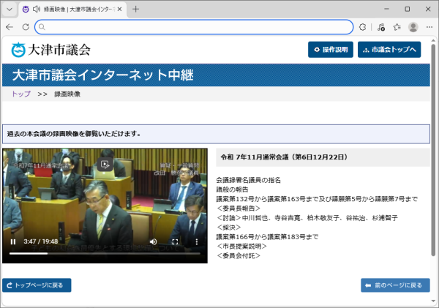Enter fullscreen mode for the video

175,241
